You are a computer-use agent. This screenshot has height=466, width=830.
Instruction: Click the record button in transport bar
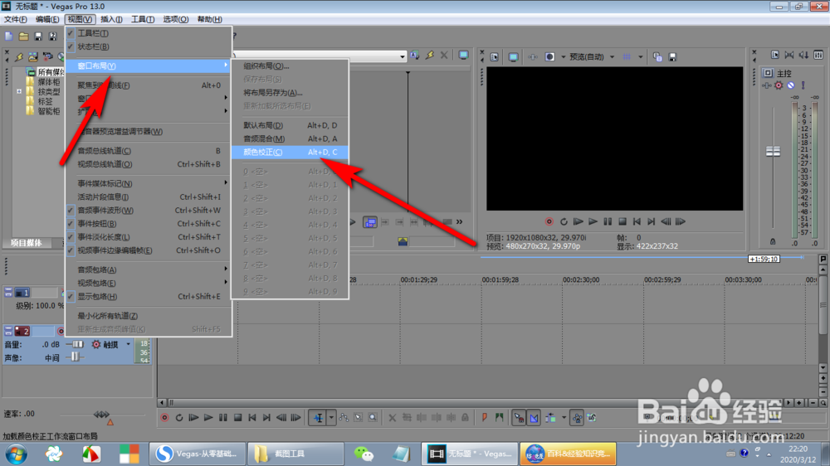(164, 418)
